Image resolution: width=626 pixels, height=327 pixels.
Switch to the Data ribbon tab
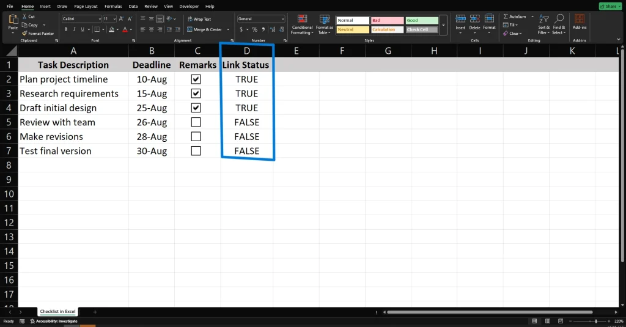[133, 6]
